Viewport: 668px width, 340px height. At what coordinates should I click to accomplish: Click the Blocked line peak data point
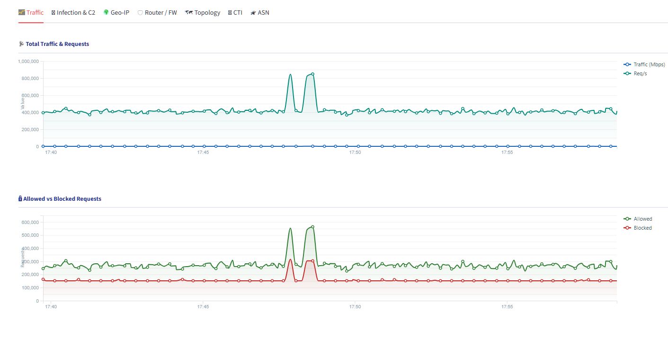tap(313, 261)
